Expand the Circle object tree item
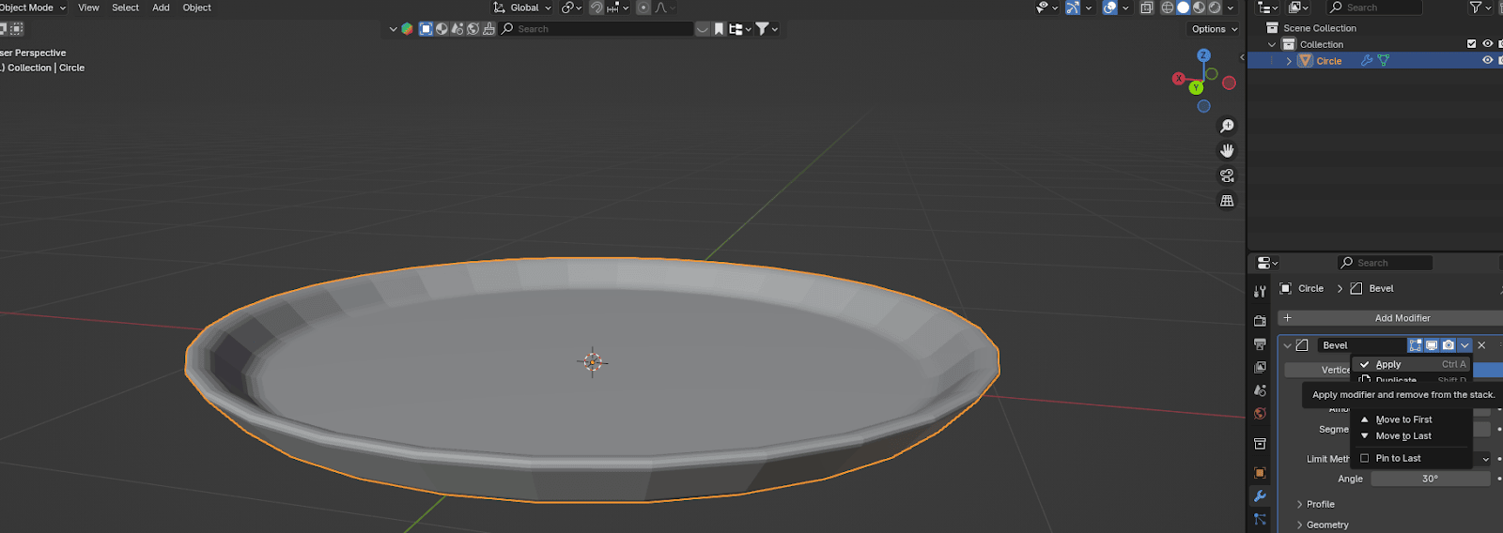The width and height of the screenshot is (1503, 533). (x=1289, y=61)
